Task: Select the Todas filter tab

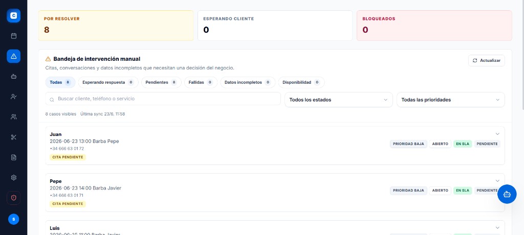Action: click(x=60, y=82)
